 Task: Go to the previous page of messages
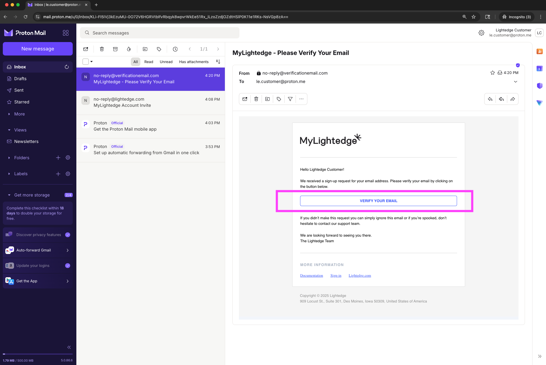click(x=190, y=49)
